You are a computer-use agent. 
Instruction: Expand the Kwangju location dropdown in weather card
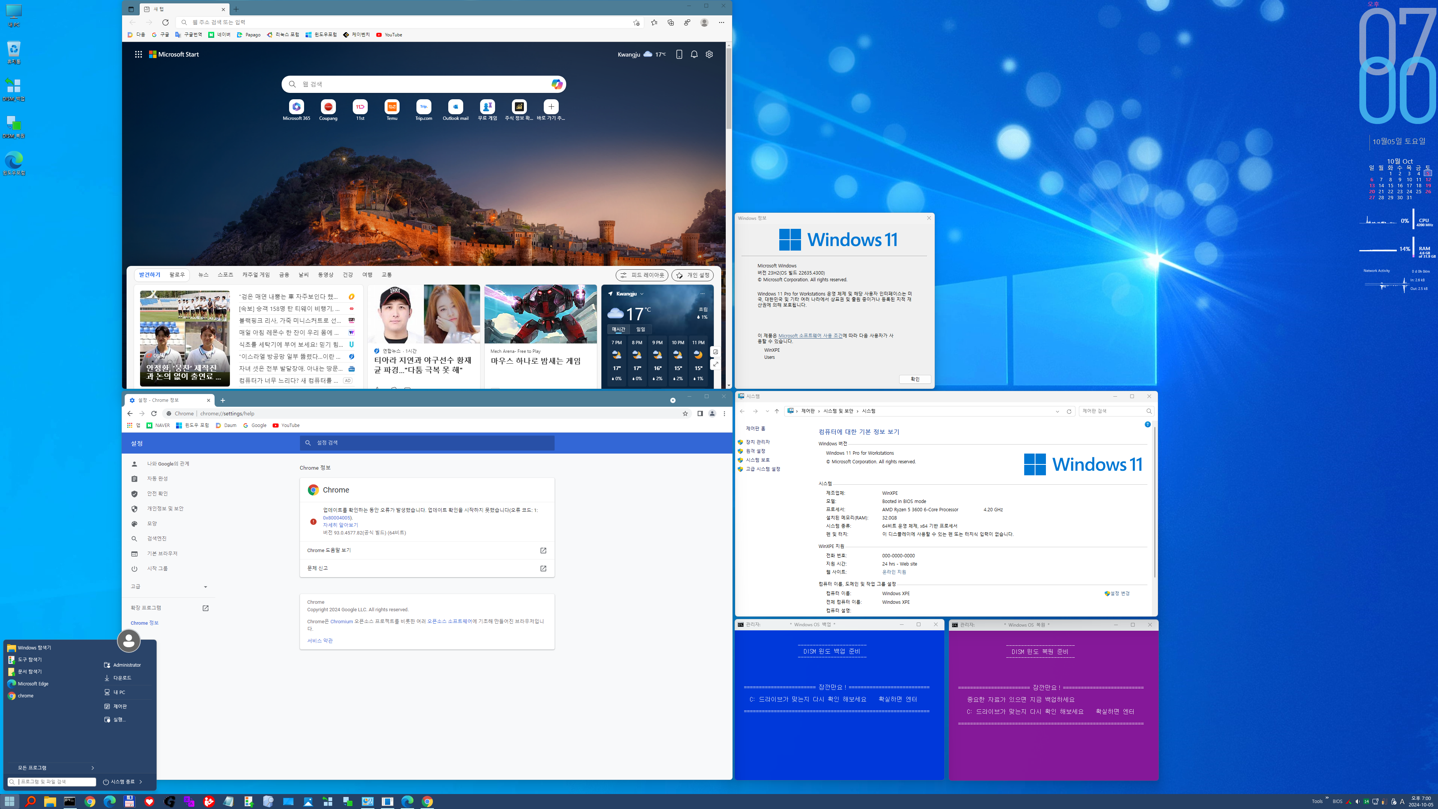click(641, 294)
